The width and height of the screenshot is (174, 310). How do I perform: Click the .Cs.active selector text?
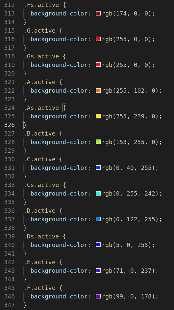(41, 185)
